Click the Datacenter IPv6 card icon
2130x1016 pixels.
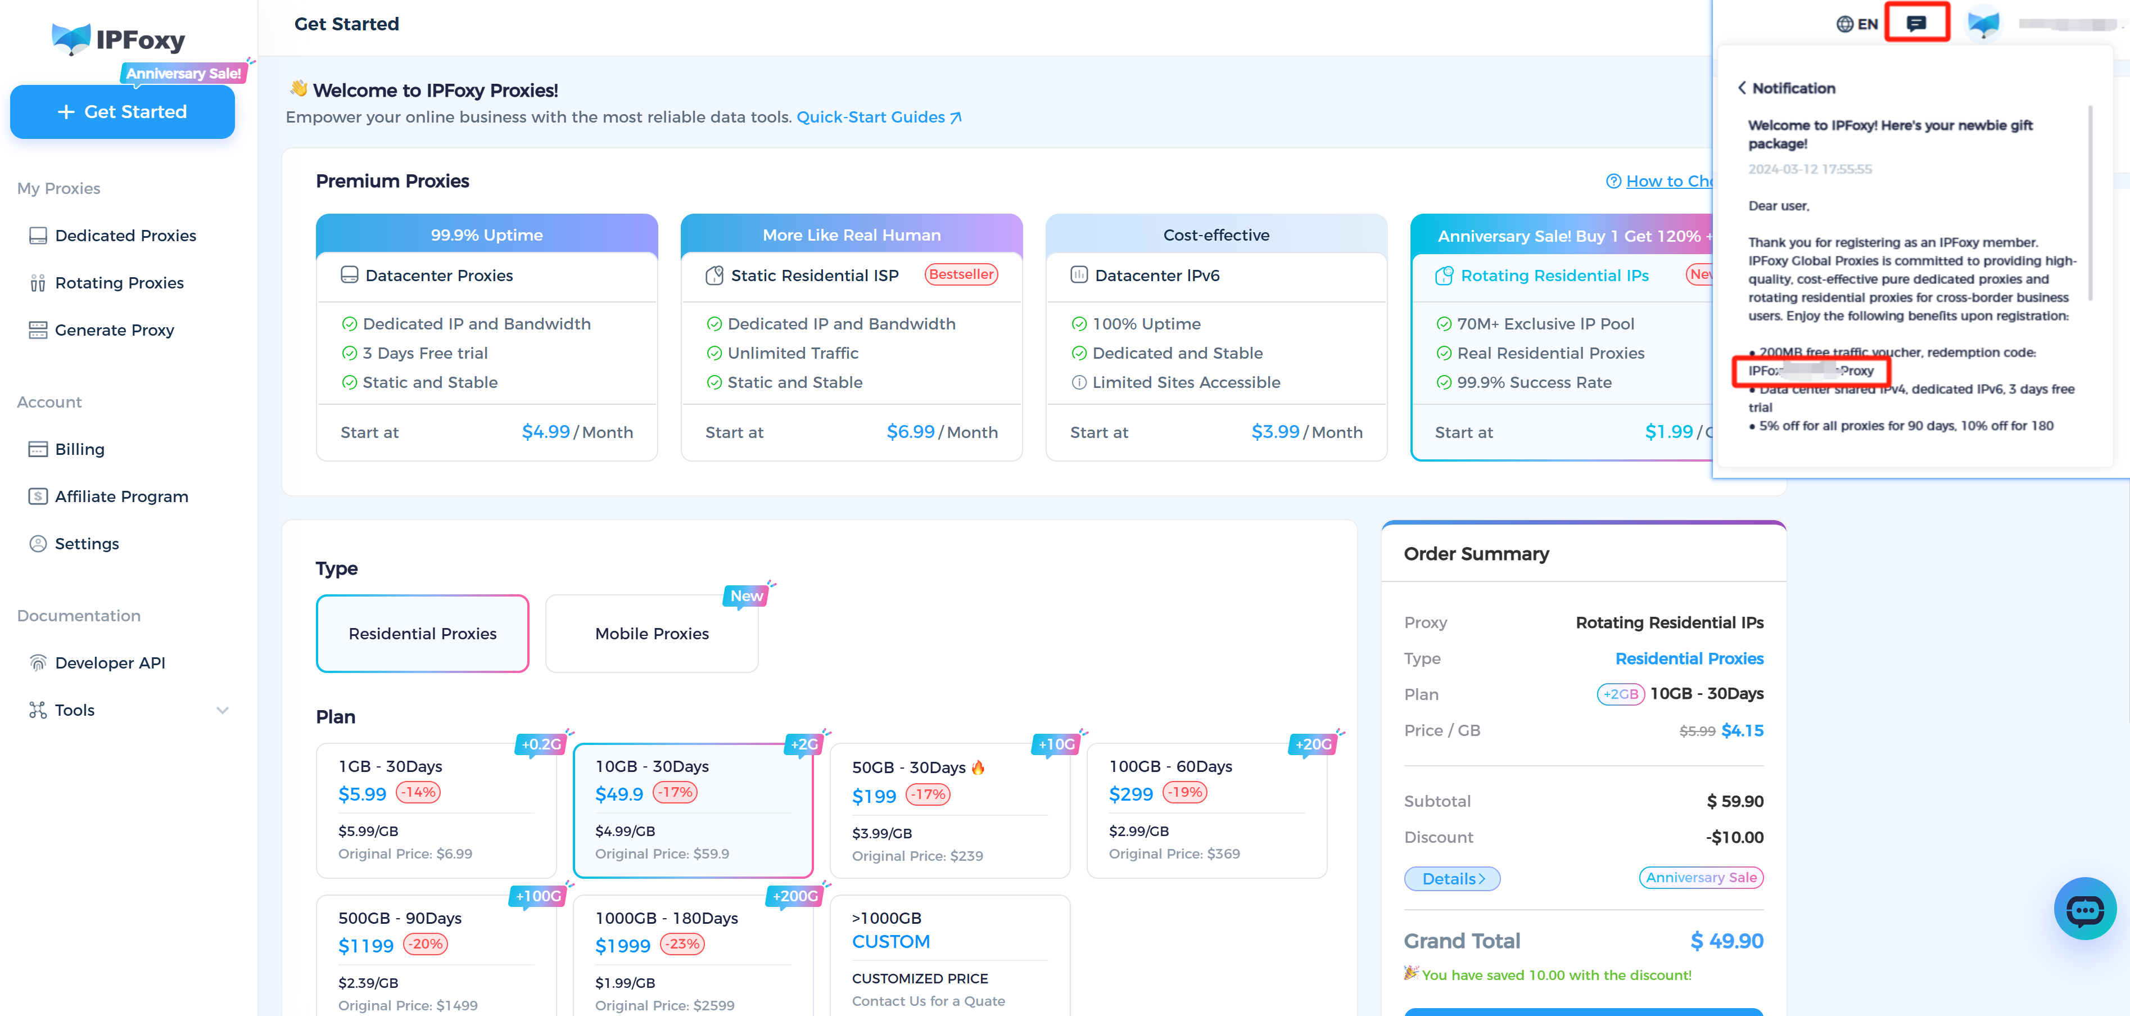click(x=1079, y=274)
